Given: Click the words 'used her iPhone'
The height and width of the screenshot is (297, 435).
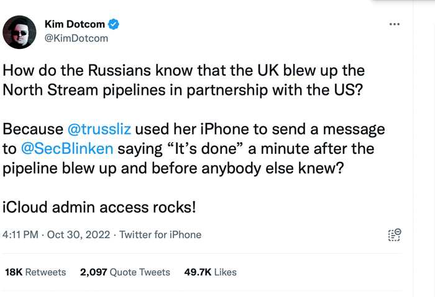Looking at the screenshot, I should (178, 130).
